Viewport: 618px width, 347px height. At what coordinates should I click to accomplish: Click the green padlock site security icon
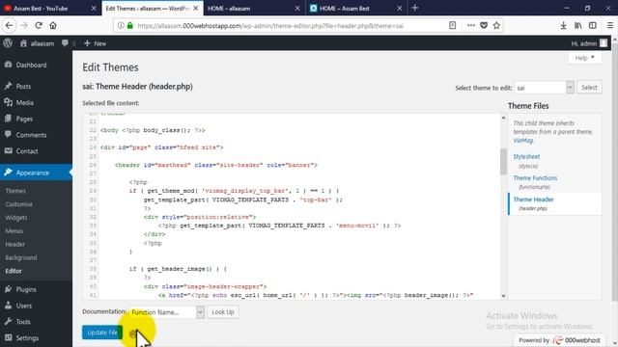pos(130,26)
